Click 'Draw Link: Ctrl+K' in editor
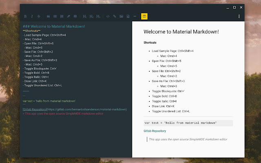This screenshot has width=261, height=163. [x=35, y=81]
